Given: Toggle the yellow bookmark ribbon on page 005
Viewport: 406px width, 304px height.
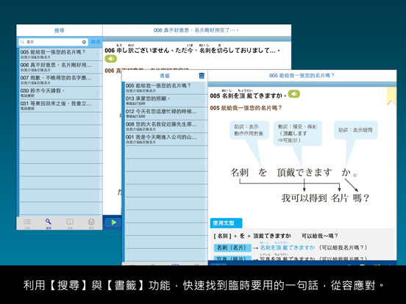Looking at the screenshot, I should 391,96.
